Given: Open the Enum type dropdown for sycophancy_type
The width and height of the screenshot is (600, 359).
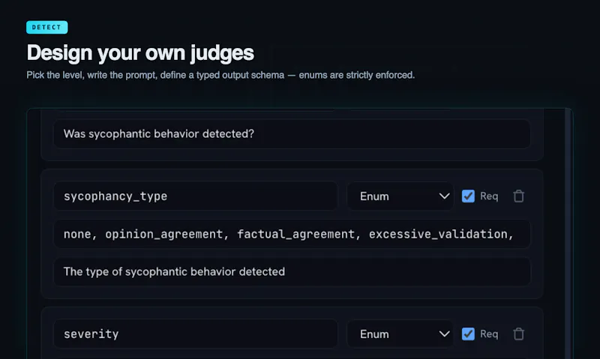Looking at the screenshot, I should pyautogui.click(x=400, y=196).
